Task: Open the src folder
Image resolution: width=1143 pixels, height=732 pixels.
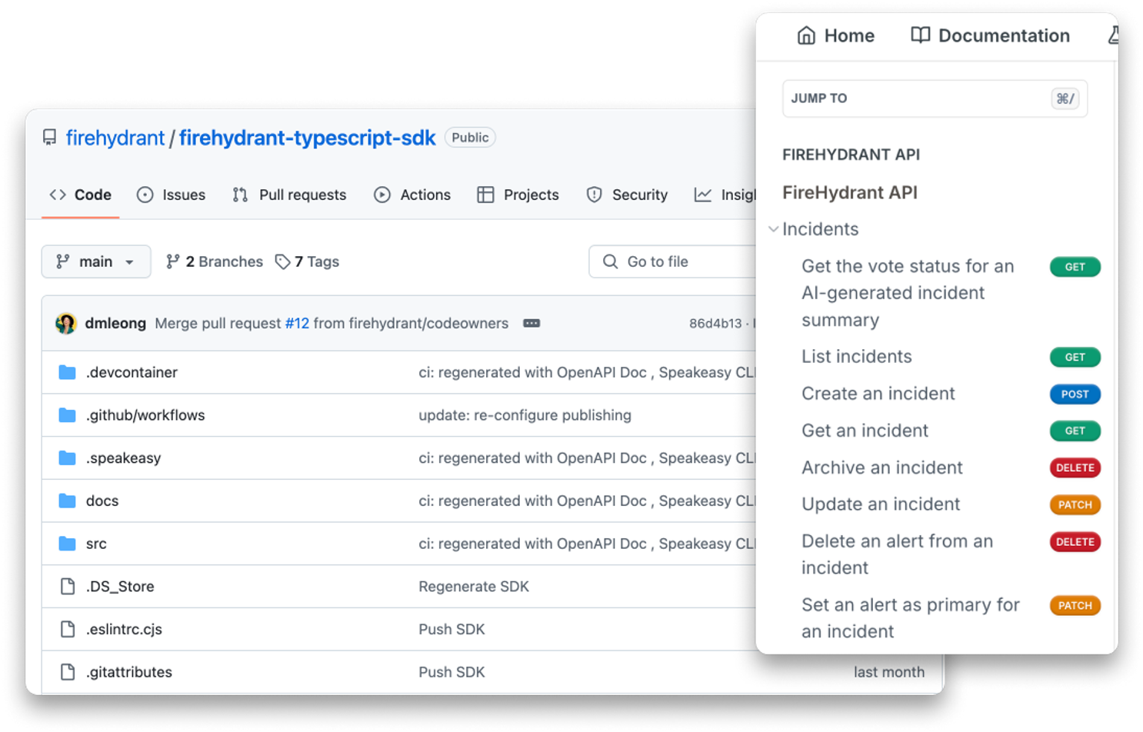Action: coord(96,544)
